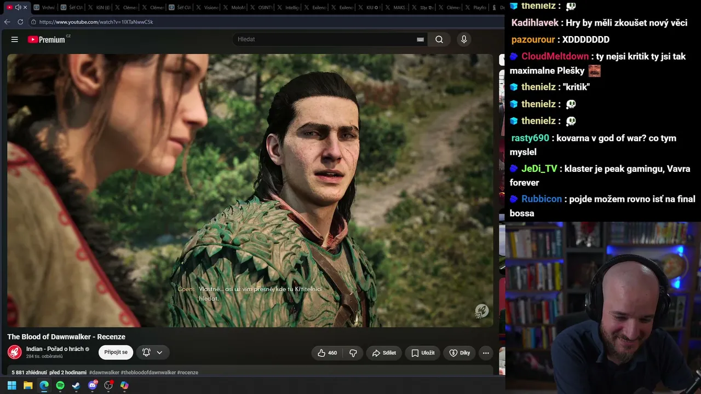
Task: Click chat username pazourour
Action: point(533,40)
